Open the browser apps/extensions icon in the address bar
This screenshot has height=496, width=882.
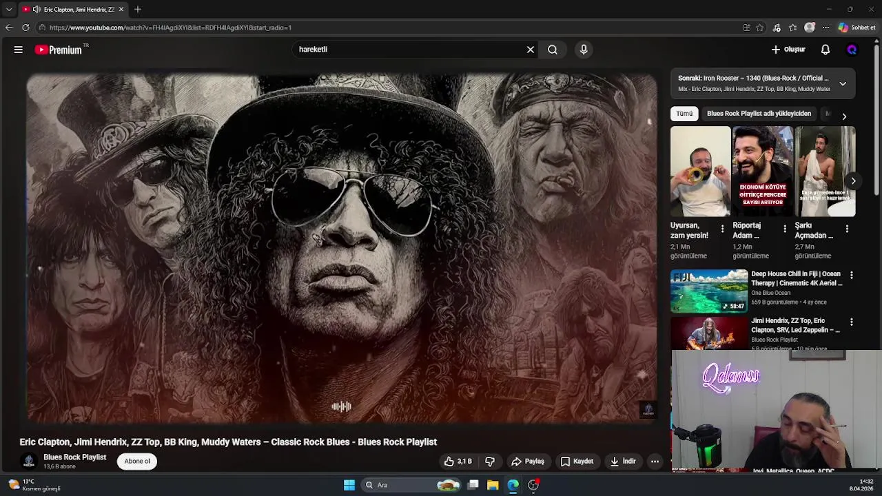coord(746,28)
